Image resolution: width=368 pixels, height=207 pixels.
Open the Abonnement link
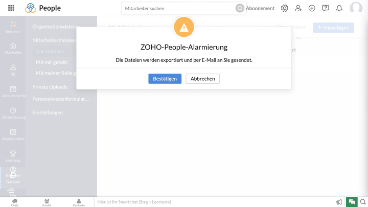[x=260, y=8]
